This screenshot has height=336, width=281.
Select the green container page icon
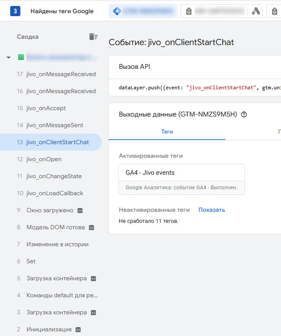(21, 57)
